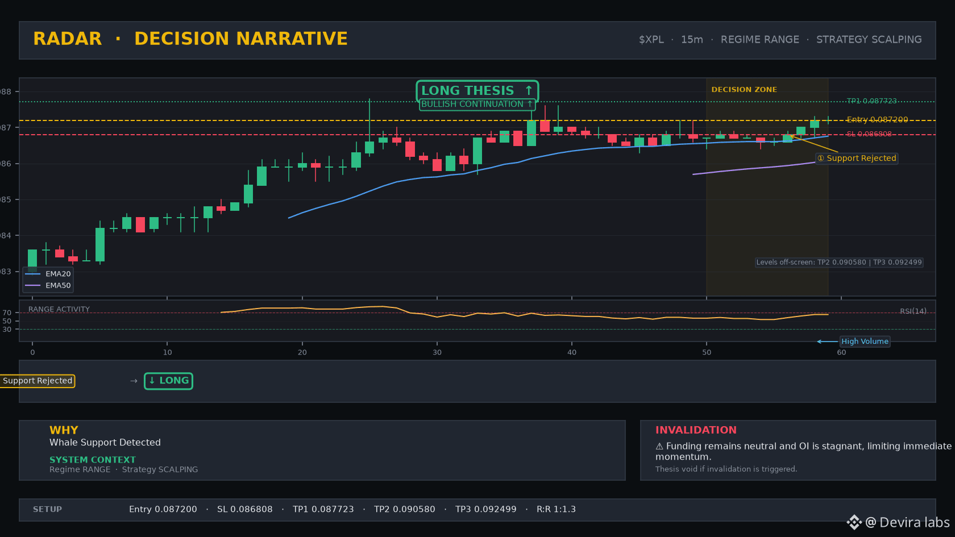This screenshot has width=955, height=537.
Task: Click the Support Rejected chart annotation
Action: coord(857,159)
